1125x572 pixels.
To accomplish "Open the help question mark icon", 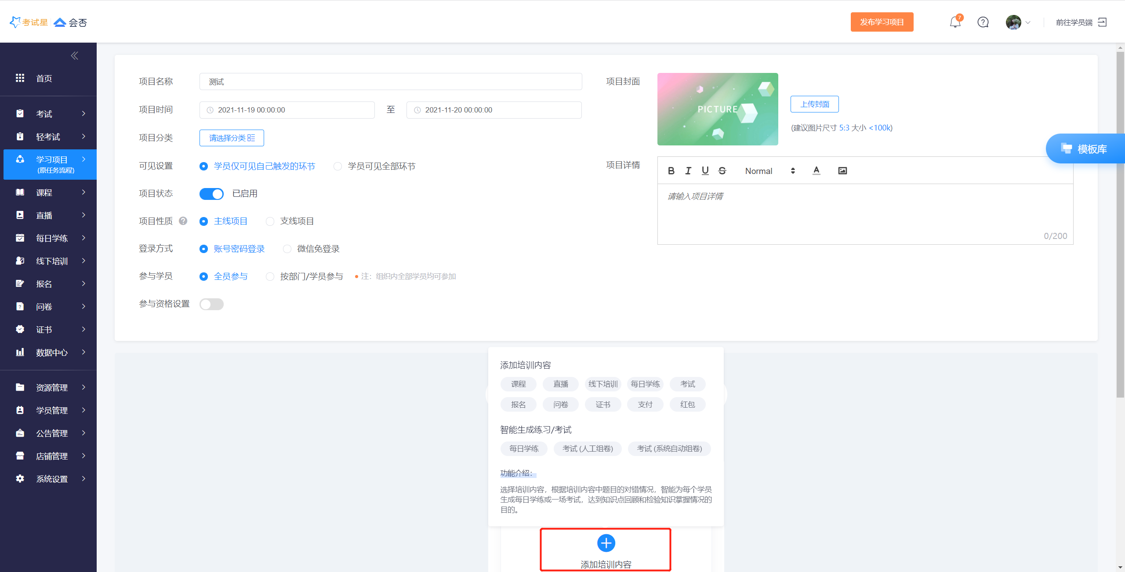I will (983, 22).
